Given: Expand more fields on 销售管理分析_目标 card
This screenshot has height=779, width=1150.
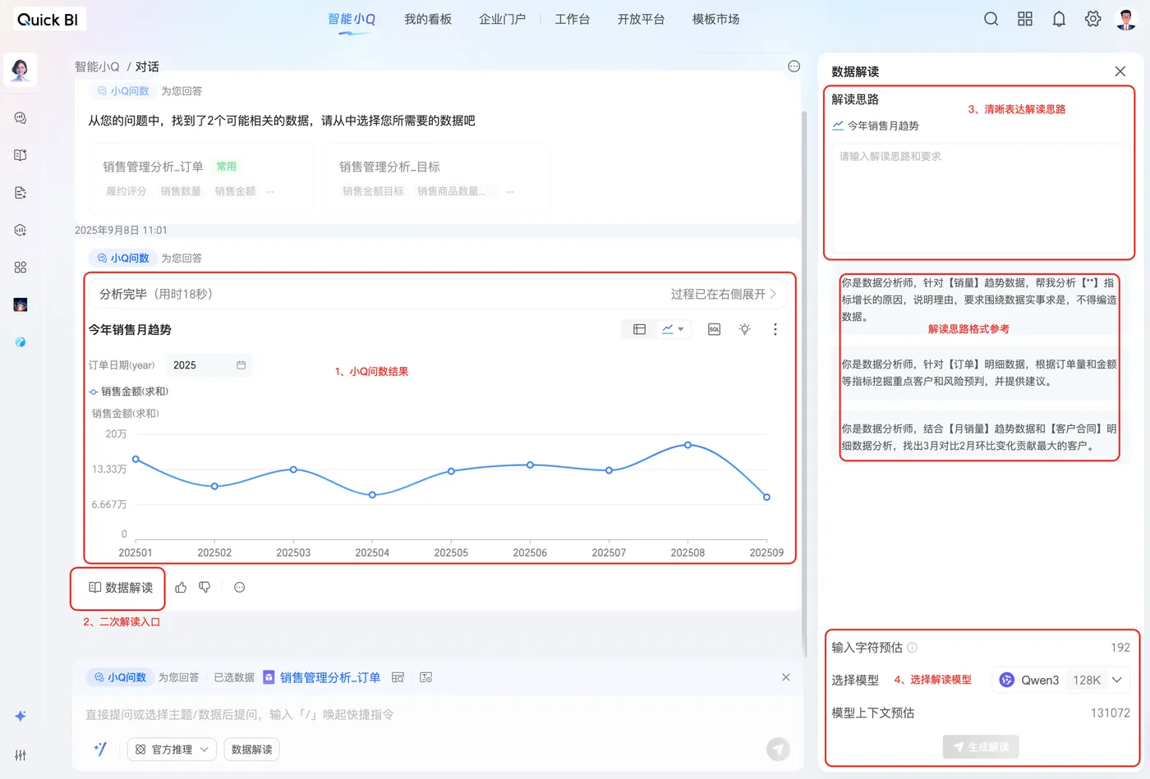Looking at the screenshot, I should 510,191.
